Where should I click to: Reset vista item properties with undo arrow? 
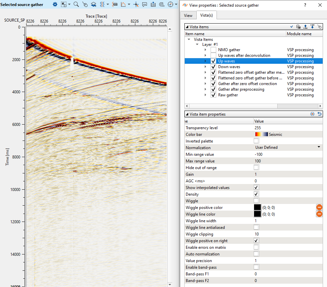click(x=319, y=114)
